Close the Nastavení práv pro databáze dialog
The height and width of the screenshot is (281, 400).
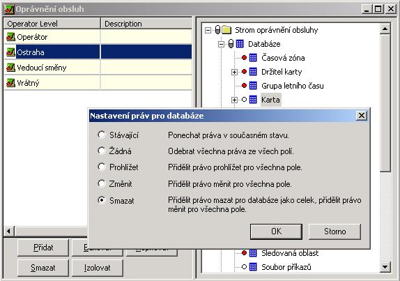pyautogui.click(x=362, y=116)
